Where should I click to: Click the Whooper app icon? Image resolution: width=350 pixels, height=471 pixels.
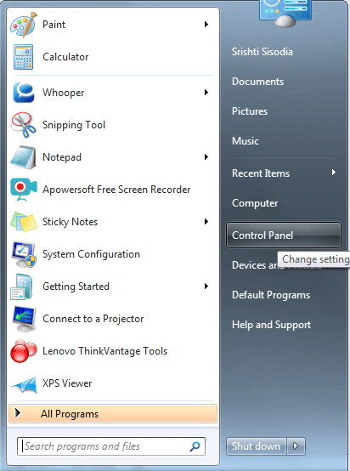24,93
